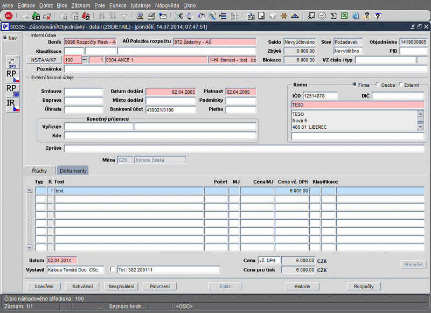Click the Zpráva input field
Screen dimensions: 431x313
(244, 148)
